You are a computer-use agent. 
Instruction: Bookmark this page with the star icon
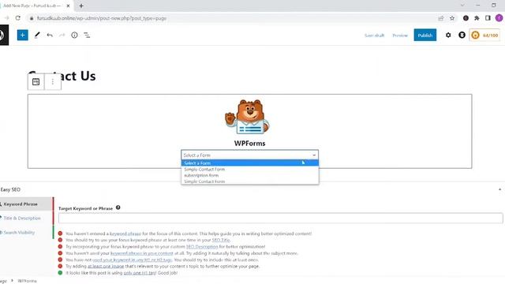(452, 18)
